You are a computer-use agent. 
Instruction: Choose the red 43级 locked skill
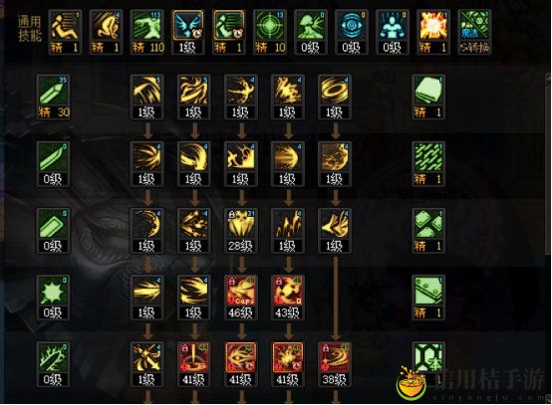coord(288,298)
